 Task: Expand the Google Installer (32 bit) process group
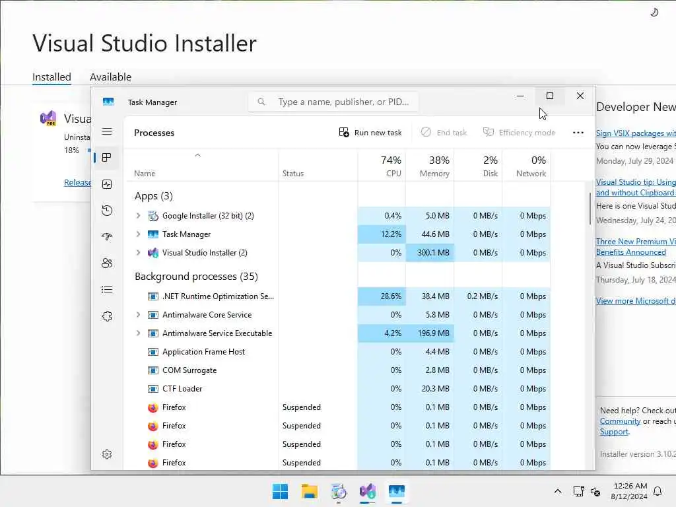tap(139, 216)
